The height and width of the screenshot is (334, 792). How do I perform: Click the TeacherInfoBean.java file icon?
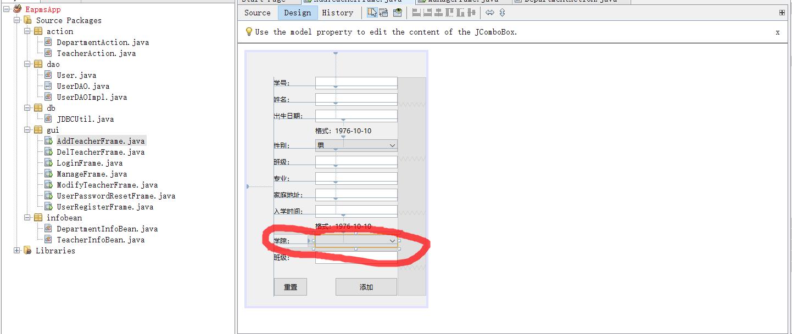click(48, 240)
